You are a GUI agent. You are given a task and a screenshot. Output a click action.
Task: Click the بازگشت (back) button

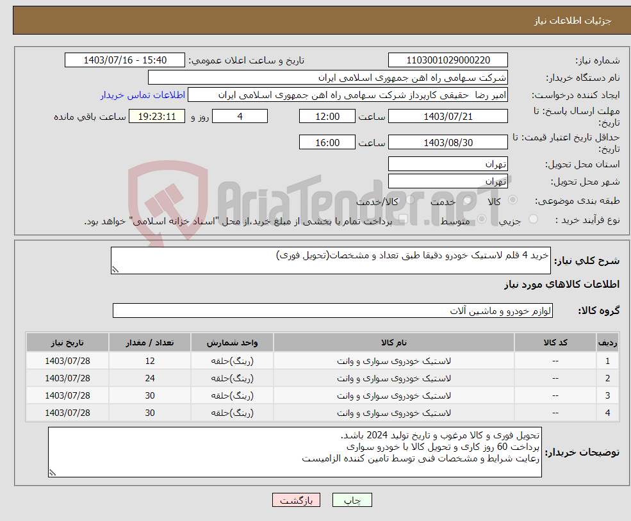coord(296,500)
